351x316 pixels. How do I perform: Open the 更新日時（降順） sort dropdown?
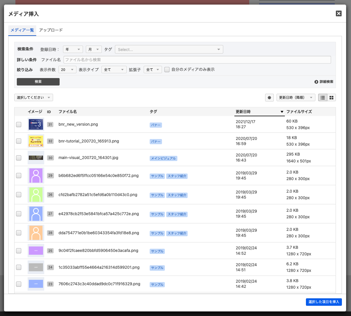296,97
